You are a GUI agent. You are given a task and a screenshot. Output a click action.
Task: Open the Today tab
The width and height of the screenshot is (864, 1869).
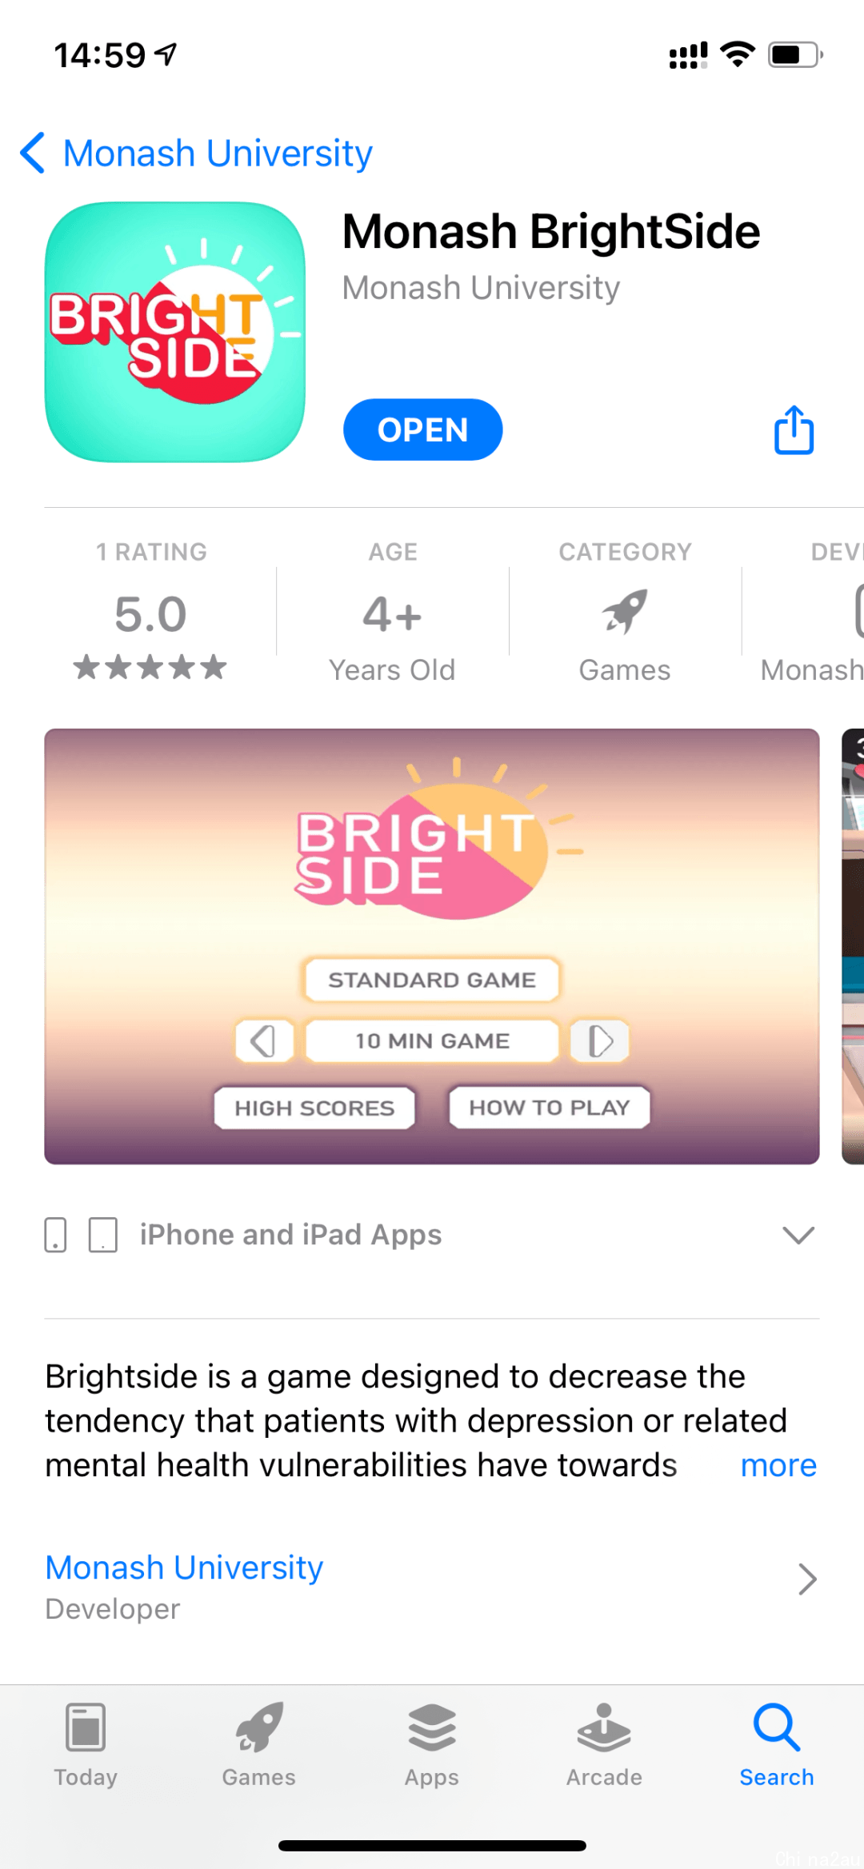coord(86,1745)
